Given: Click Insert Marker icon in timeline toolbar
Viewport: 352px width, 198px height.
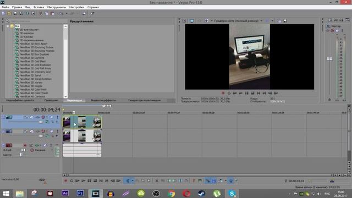Looking at the screenshot, I should 194,181.
